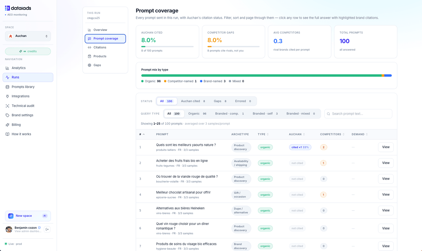Sort table by Demand column
This screenshot has height=251, width=422.
[360, 134]
